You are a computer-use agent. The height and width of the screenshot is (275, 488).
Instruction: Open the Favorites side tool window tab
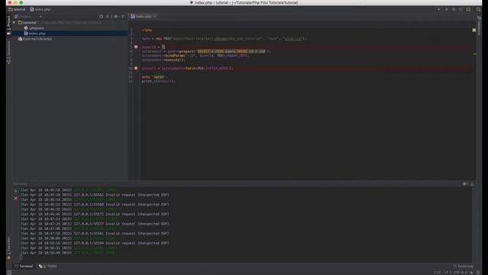click(x=8, y=247)
